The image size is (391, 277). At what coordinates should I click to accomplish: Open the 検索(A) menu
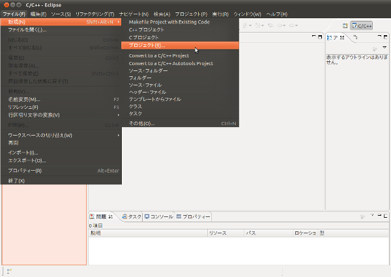click(162, 14)
